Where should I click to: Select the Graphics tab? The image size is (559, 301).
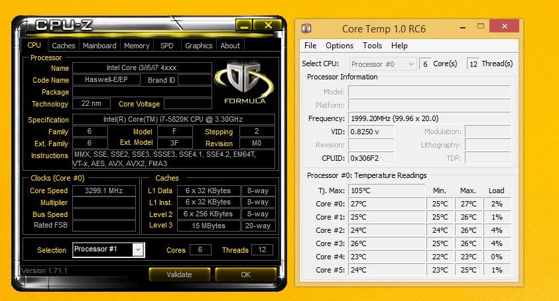(198, 46)
